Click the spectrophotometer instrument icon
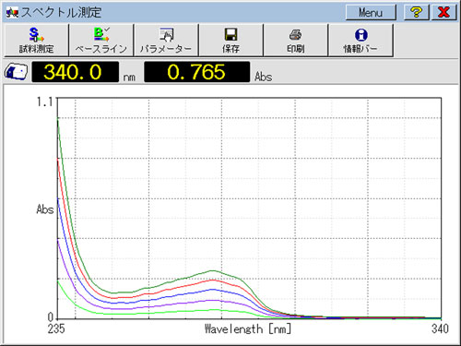Viewport: 461px width, 346px height. pyautogui.click(x=16, y=72)
